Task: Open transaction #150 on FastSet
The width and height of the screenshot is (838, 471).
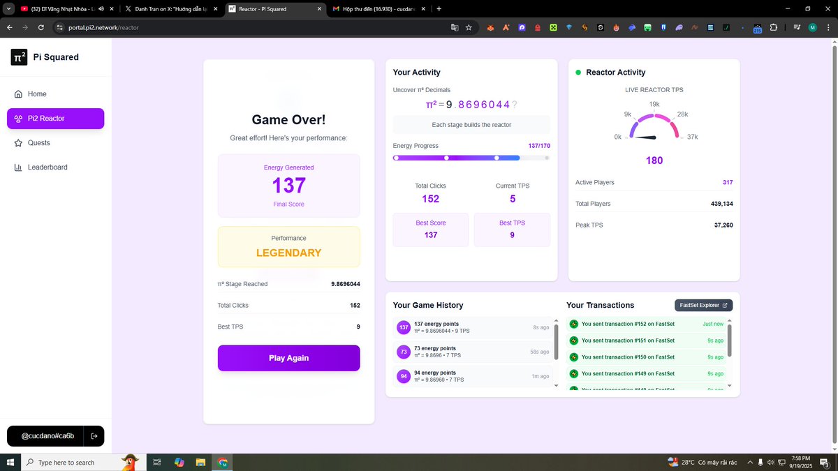Action: pyautogui.click(x=646, y=357)
